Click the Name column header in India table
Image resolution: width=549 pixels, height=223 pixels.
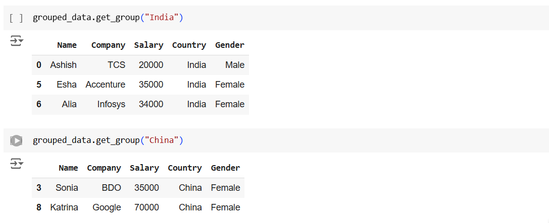(x=67, y=45)
